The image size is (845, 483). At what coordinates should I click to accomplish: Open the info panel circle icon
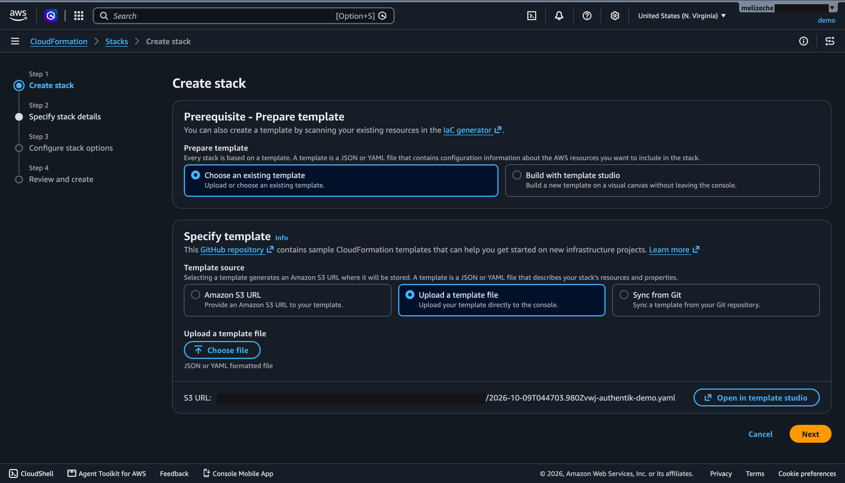coord(804,41)
